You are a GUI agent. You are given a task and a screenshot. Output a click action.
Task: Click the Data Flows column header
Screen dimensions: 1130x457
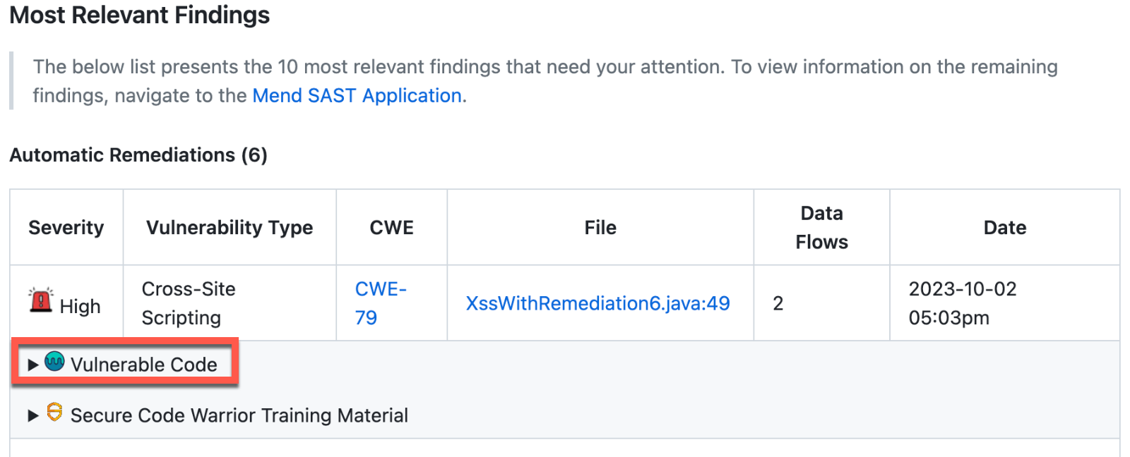coord(821,228)
